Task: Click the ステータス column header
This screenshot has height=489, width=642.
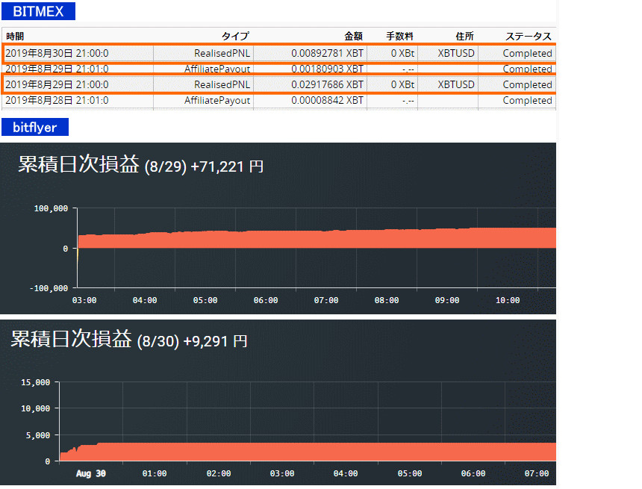Action: click(529, 37)
